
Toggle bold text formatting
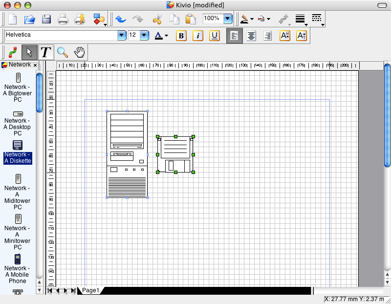(x=181, y=36)
